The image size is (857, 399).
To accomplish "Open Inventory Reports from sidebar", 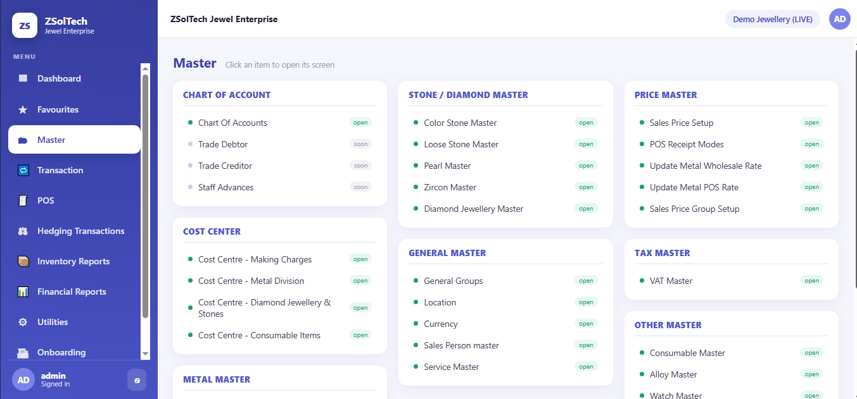I will 75,261.
